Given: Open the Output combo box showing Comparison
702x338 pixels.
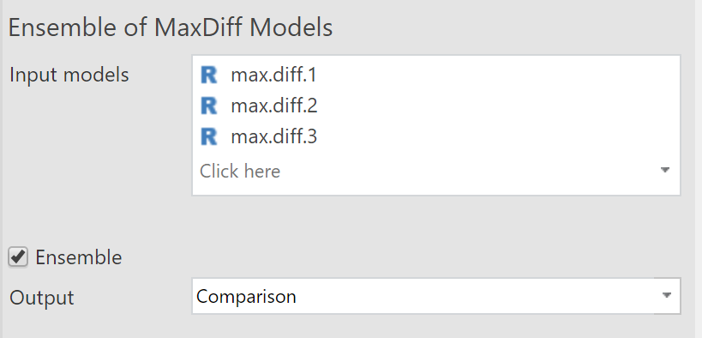Looking at the screenshot, I should [x=436, y=296].
